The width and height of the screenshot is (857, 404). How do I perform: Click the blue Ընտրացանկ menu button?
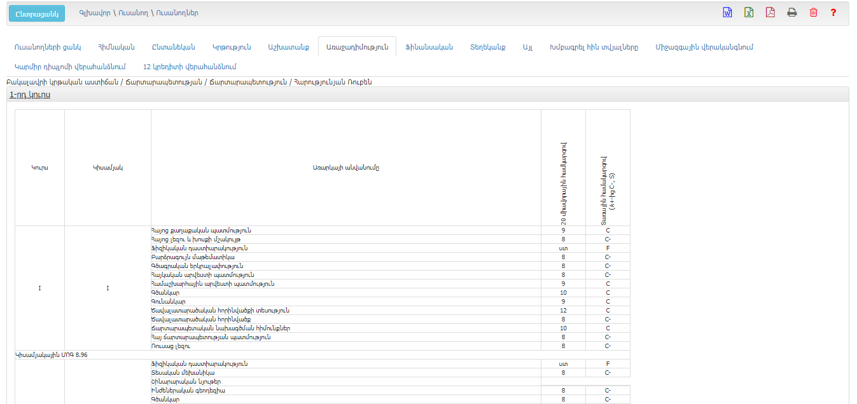click(37, 13)
